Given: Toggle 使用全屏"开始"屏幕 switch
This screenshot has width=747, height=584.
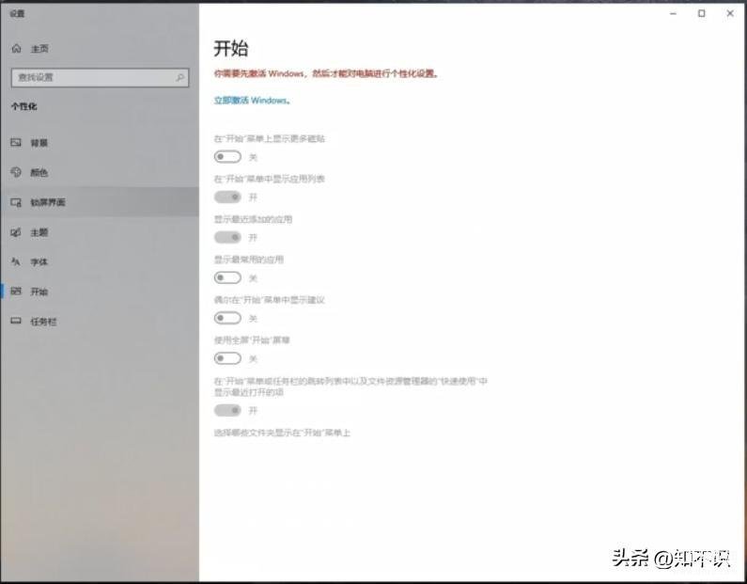Looking at the screenshot, I should pyautogui.click(x=227, y=358).
